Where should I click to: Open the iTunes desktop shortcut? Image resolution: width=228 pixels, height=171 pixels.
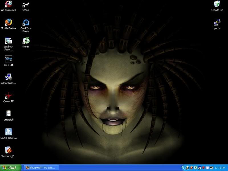click(26, 42)
